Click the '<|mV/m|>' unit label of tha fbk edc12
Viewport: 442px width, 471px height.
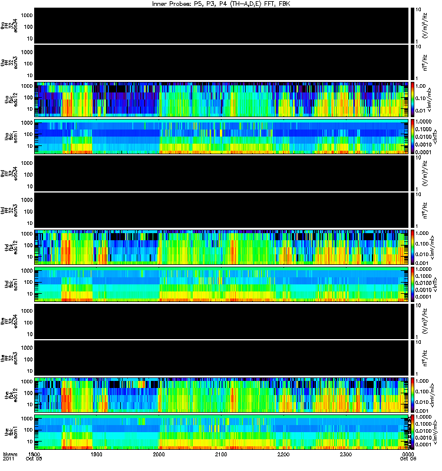coord(429,99)
